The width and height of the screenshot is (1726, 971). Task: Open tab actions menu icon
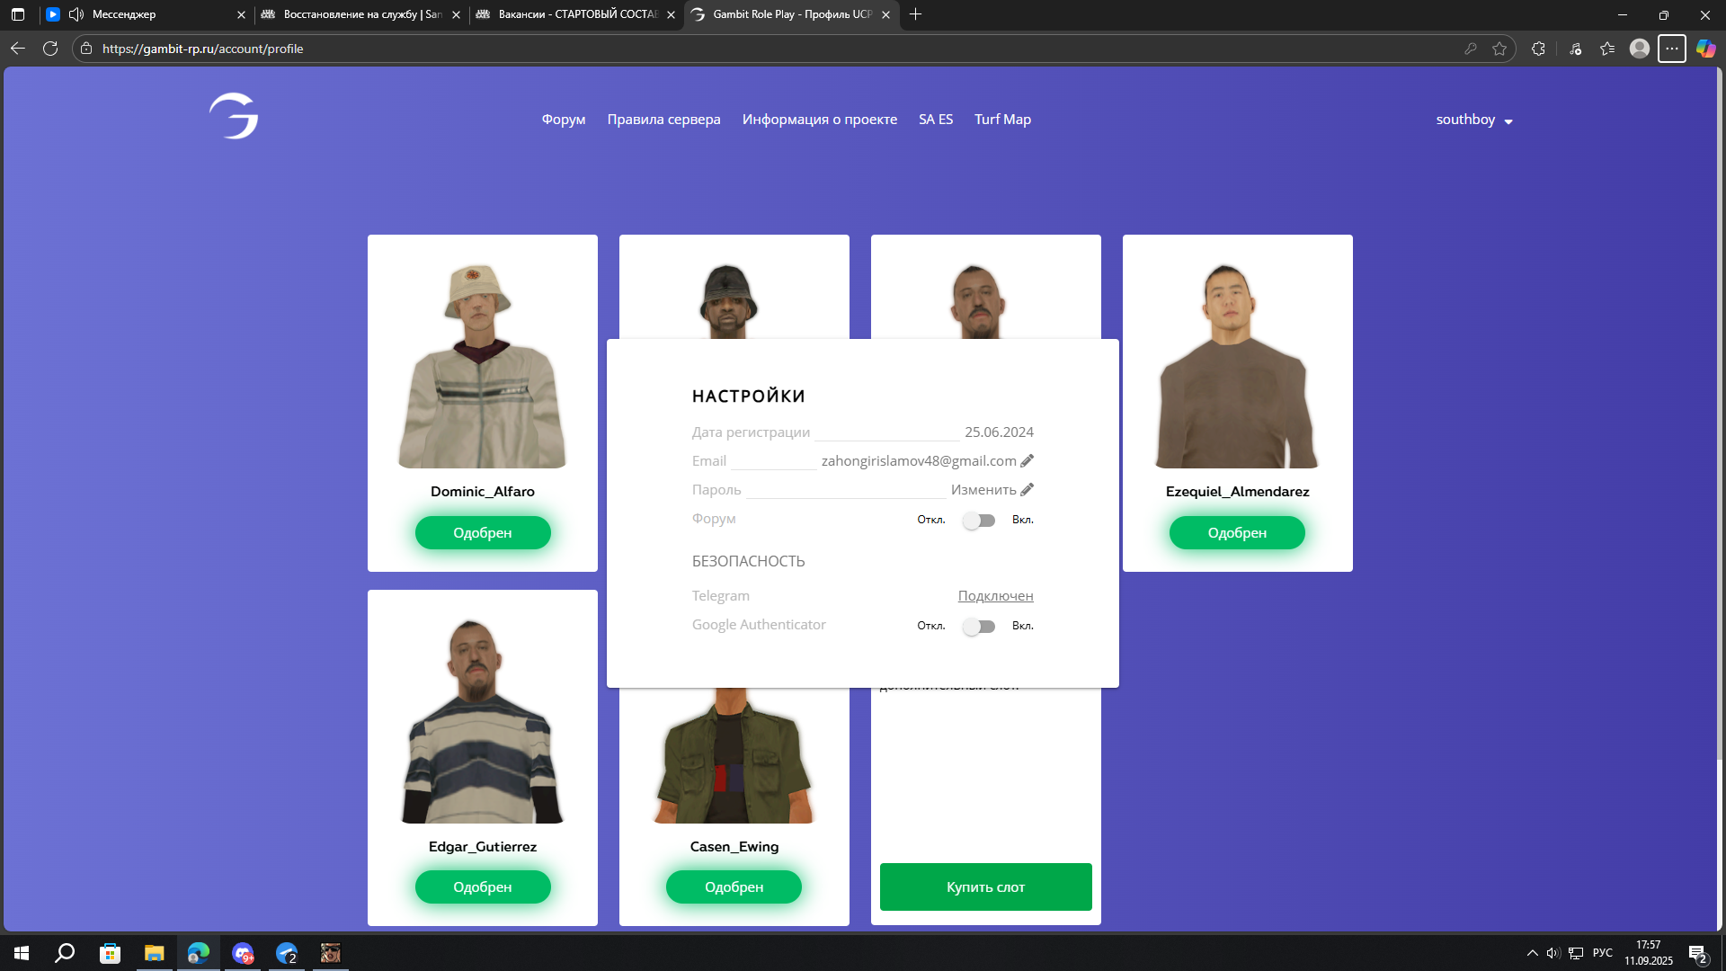18,14
